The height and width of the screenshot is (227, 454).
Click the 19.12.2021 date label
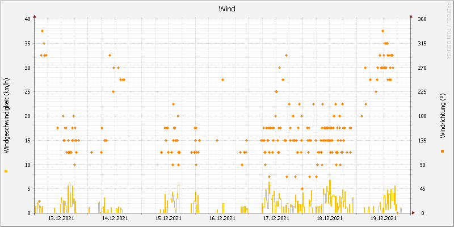tap(384, 218)
